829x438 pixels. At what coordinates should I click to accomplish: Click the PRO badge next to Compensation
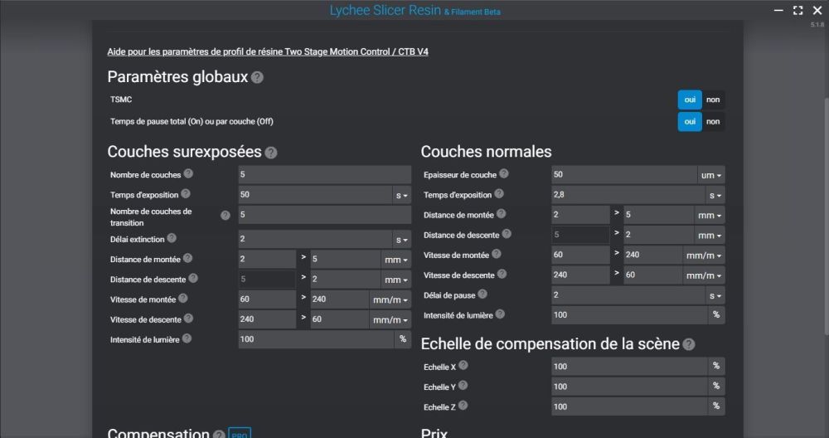pyautogui.click(x=239, y=433)
